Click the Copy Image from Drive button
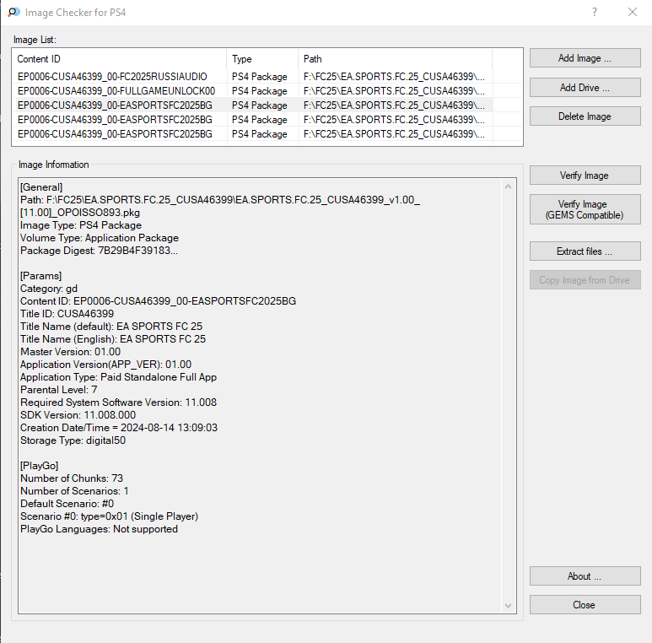 (x=585, y=280)
